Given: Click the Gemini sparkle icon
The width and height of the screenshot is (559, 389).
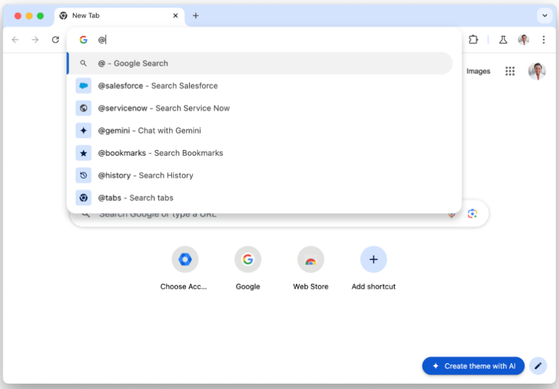Looking at the screenshot, I should (84, 131).
